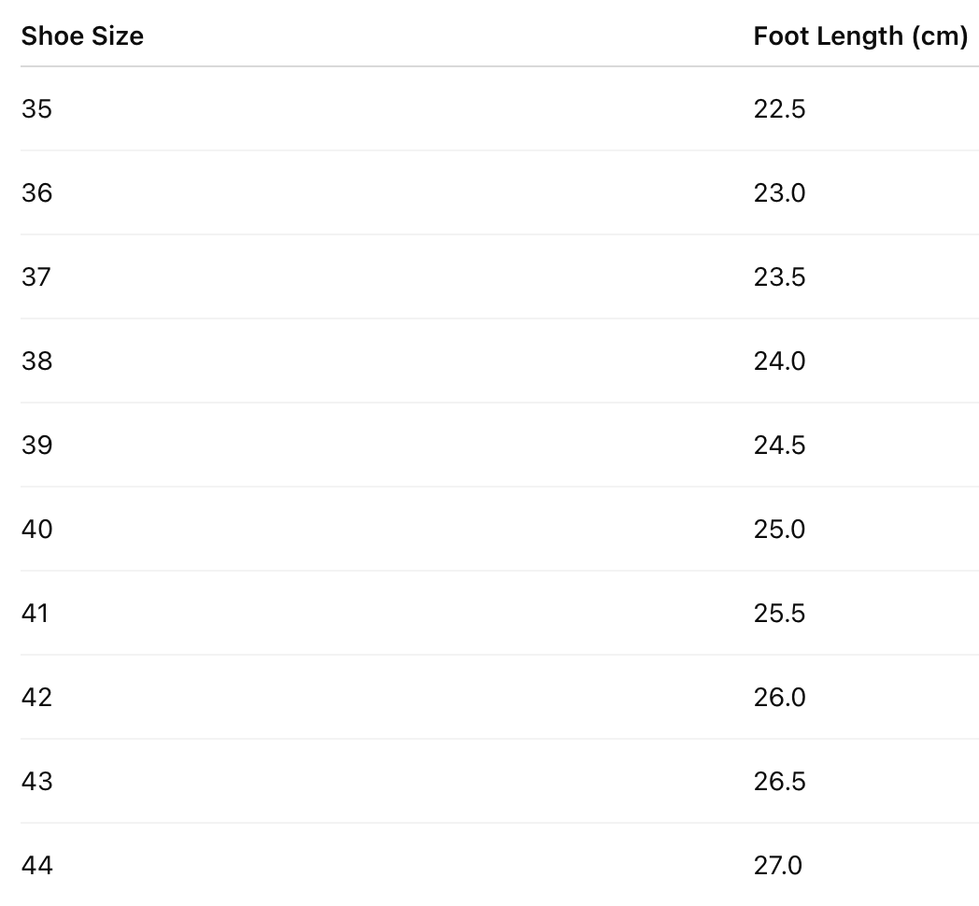Pick the 23.5 foot length value
Image resolution: width=979 pixels, height=906 pixels.
click(x=779, y=277)
